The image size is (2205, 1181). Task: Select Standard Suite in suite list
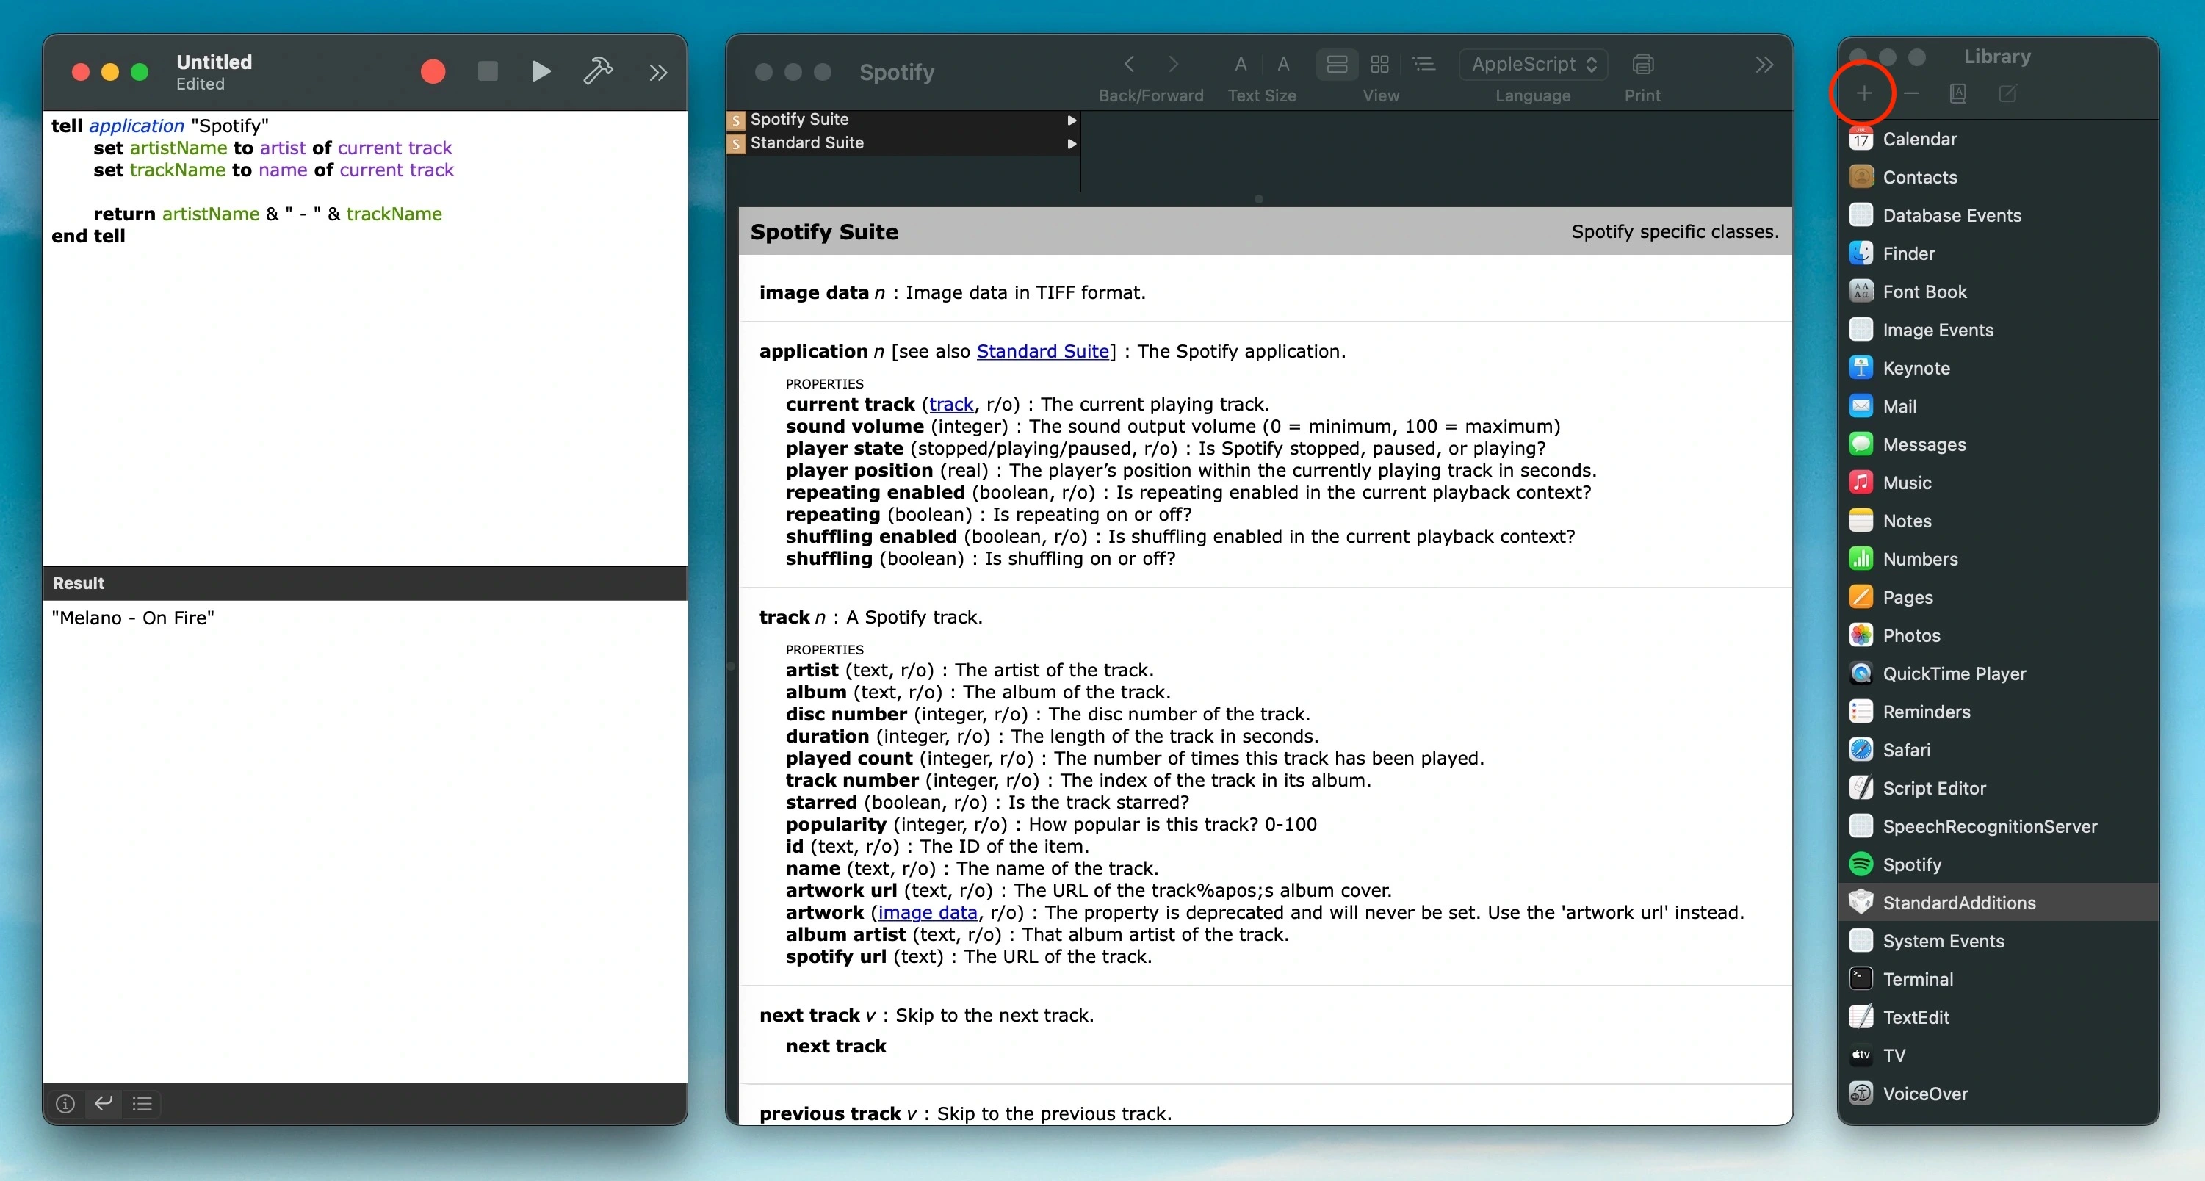[x=903, y=143]
